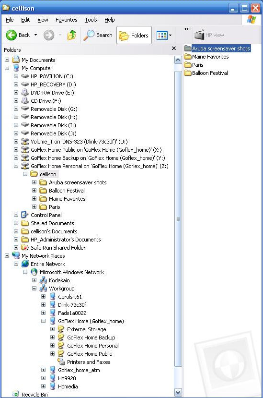
Task: Select Removable Disk (G:) icon
Action: pyautogui.click(x=25, y=109)
